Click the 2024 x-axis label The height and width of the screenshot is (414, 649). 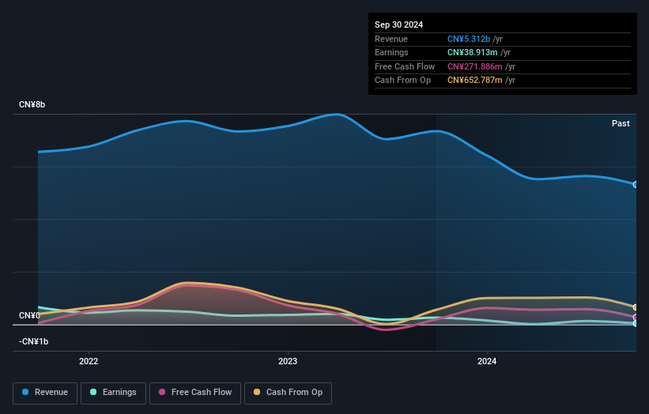coord(487,361)
